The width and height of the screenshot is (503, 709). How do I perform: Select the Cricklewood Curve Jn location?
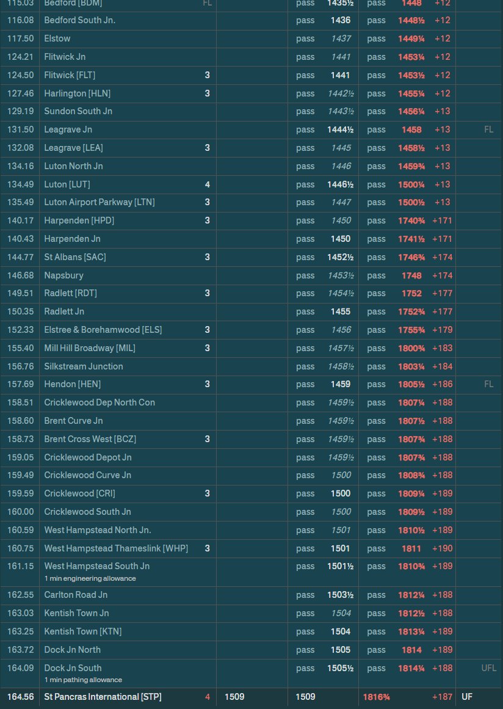tap(88, 475)
